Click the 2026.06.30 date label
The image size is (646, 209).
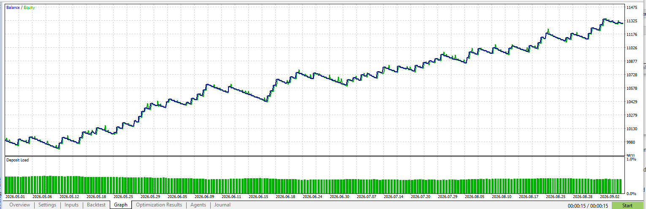pyautogui.click(x=339, y=196)
